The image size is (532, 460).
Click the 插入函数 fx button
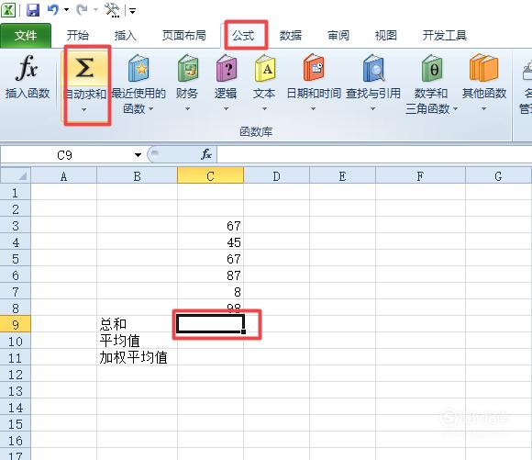28,77
